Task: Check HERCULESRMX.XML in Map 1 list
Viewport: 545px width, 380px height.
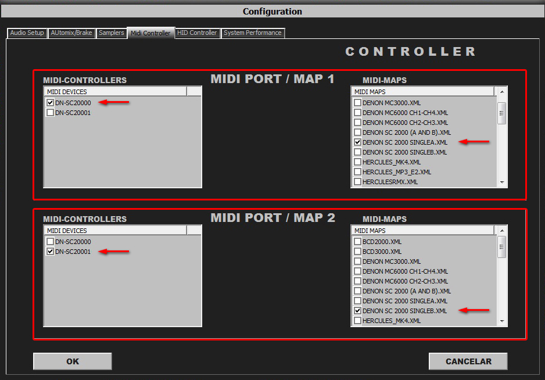Action: [358, 182]
